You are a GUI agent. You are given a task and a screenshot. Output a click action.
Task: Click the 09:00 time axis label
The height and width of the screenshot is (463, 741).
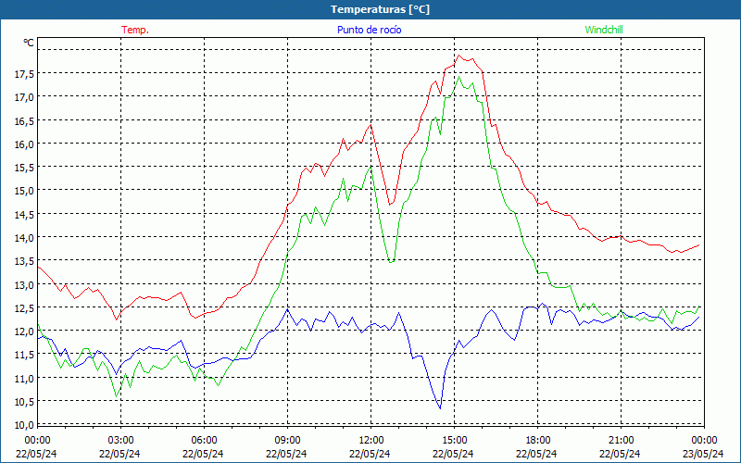[287, 440]
